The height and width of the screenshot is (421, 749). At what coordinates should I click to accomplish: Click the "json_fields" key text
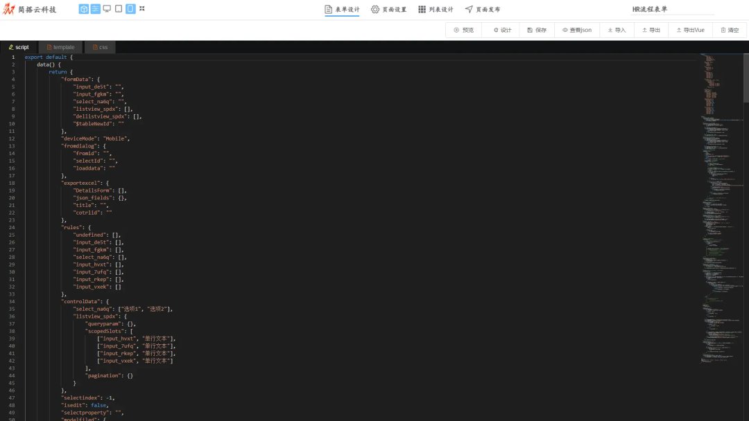click(93, 198)
